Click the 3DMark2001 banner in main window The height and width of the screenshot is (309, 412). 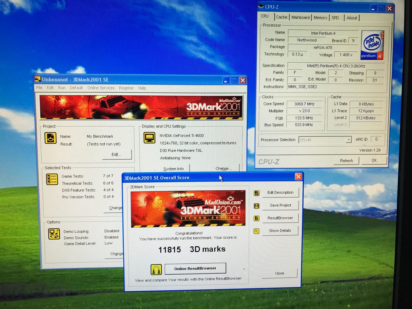[x=141, y=107]
